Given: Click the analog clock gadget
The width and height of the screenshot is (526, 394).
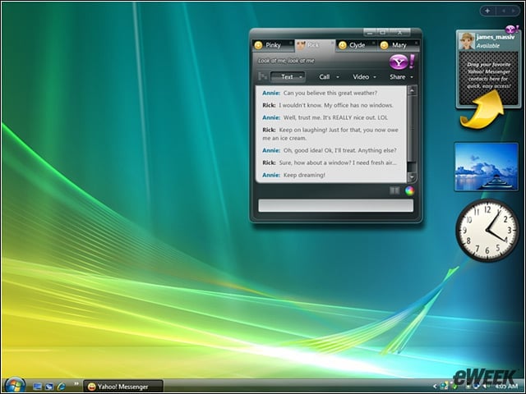Looking at the screenshot, I should click(x=487, y=231).
